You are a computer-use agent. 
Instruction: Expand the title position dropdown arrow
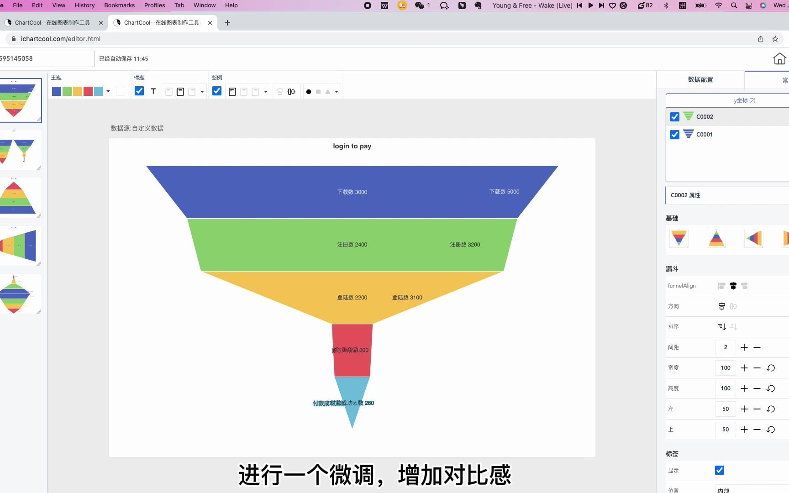point(202,92)
